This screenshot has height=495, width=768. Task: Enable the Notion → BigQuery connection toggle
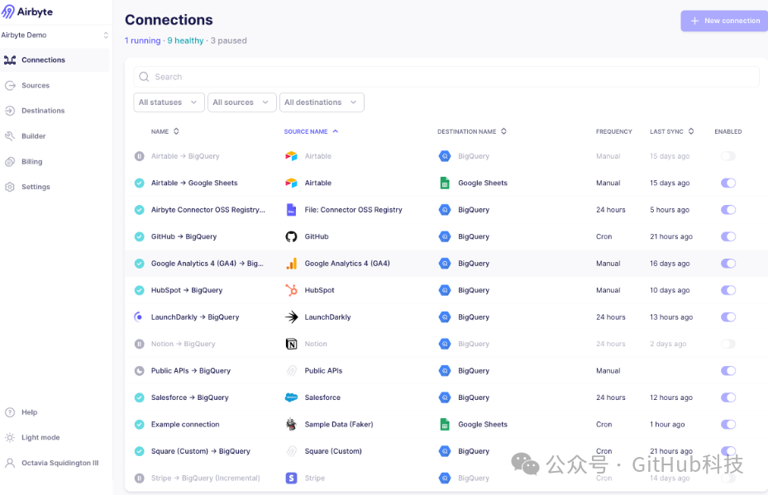[x=728, y=345]
